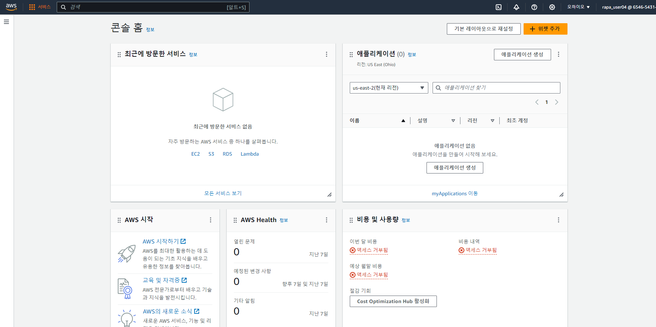Open the help question mark icon
Screen dimensions: 656x327
pyautogui.click(x=534, y=7)
